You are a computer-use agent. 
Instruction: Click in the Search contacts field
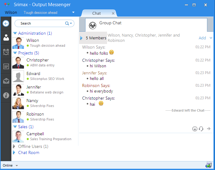click(42, 23)
